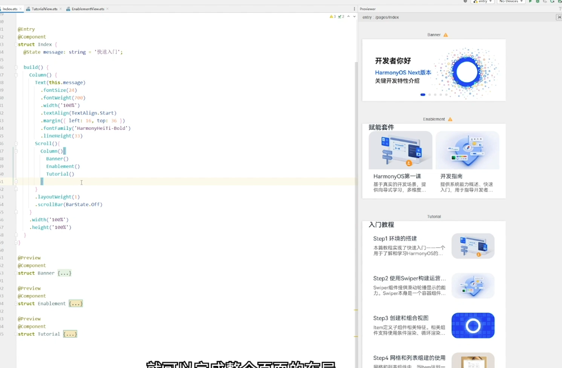Screen dimensions: 562x368
Task: Click the .fontFamily('HarmonyHeiTi-Bold') line
Action: [x=85, y=128]
